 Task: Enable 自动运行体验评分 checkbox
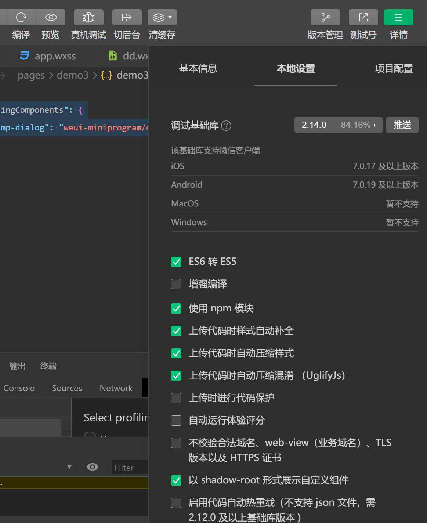(x=176, y=421)
